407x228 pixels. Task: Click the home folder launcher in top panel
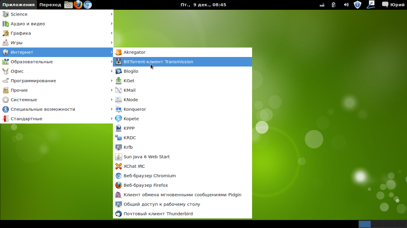tap(68, 5)
